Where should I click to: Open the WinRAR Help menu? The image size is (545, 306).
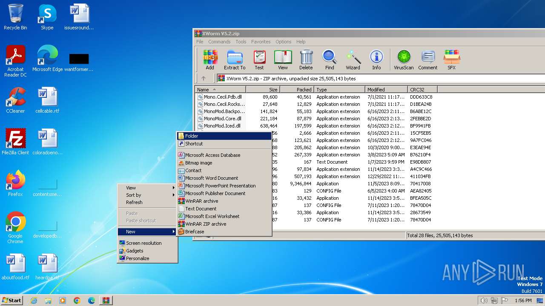coord(301,42)
